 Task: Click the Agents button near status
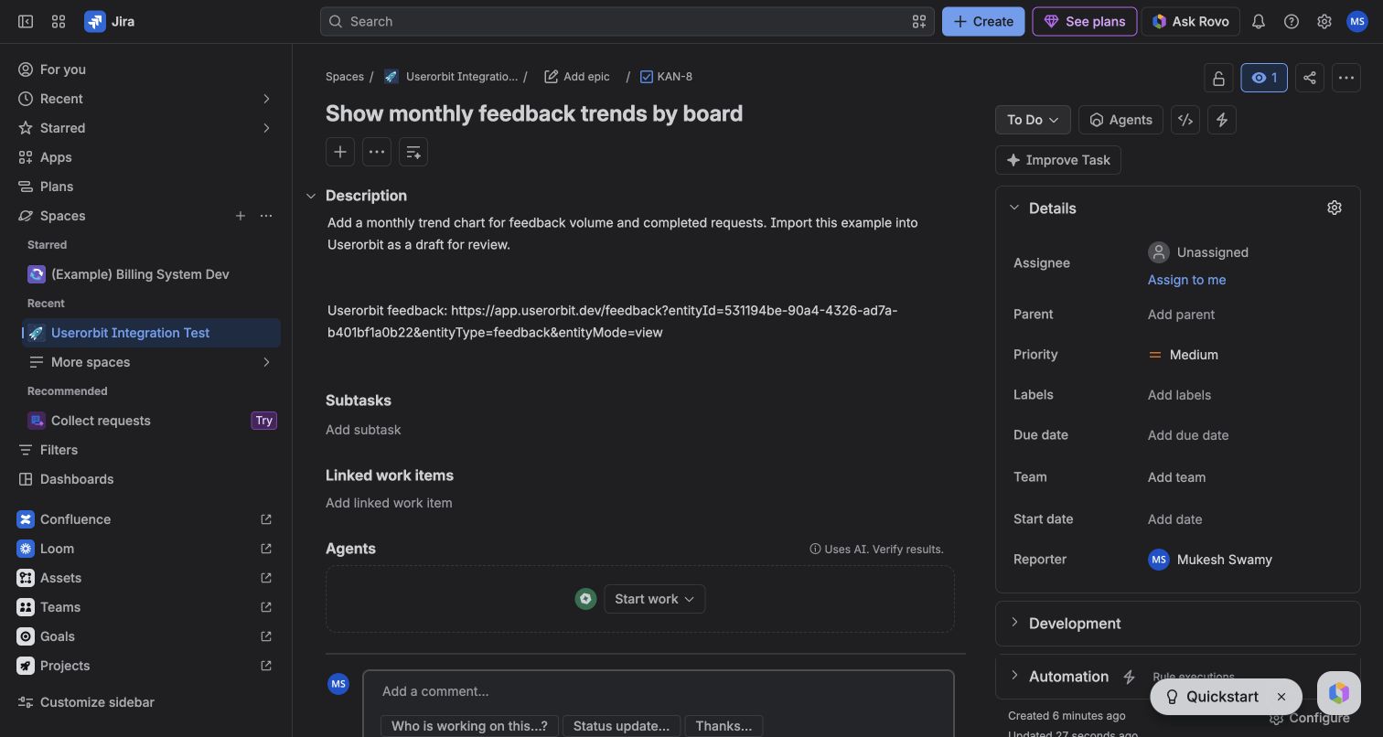tap(1120, 120)
